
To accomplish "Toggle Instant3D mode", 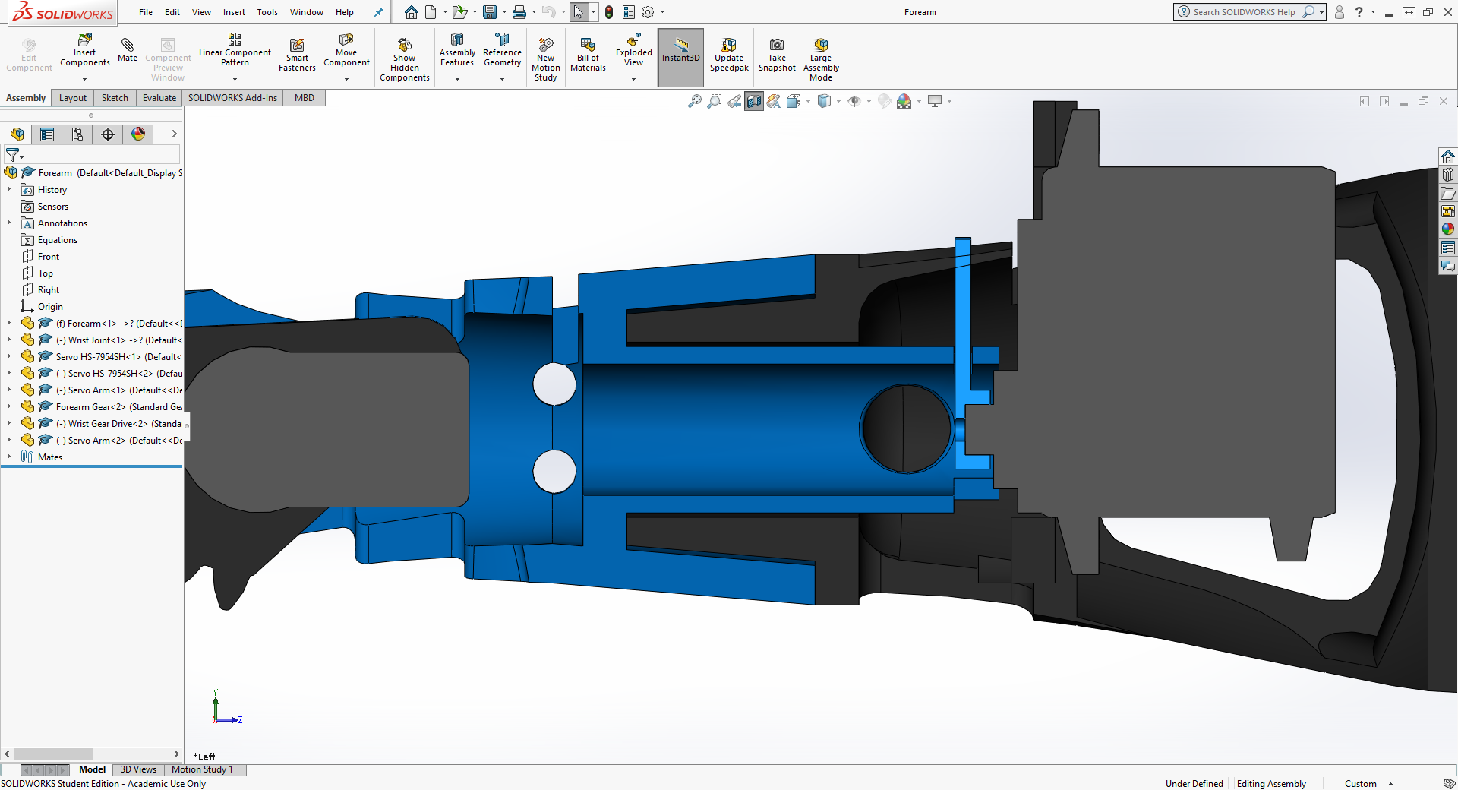I will click(680, 58).
